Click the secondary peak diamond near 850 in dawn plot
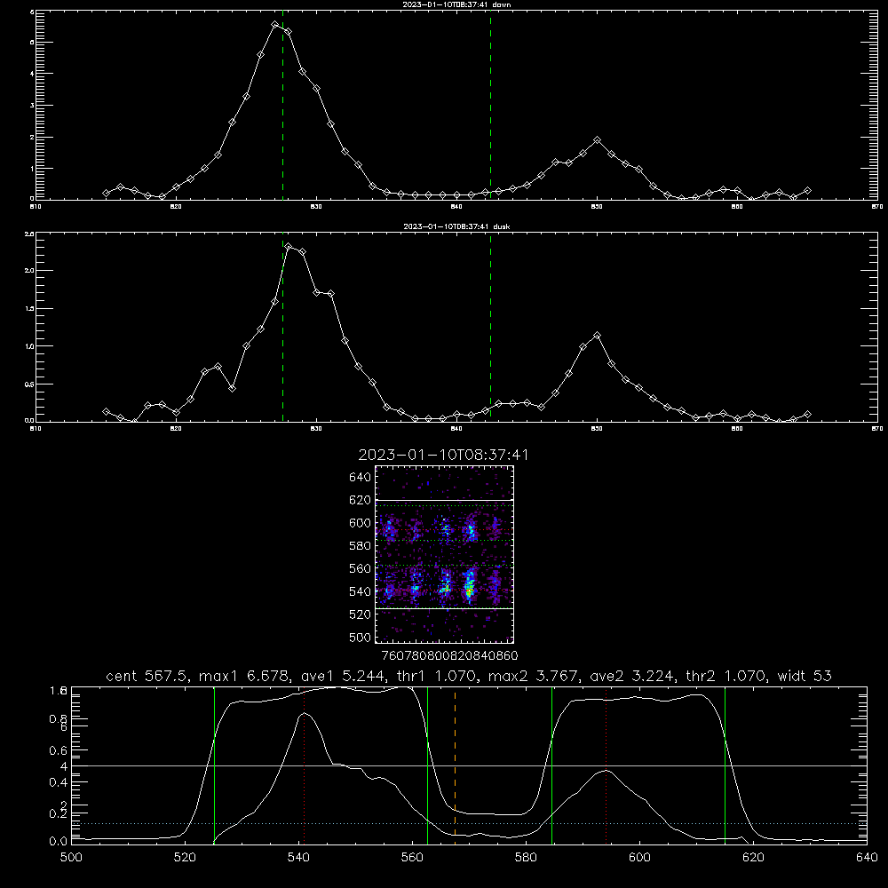888x888 pixels. 597,140
